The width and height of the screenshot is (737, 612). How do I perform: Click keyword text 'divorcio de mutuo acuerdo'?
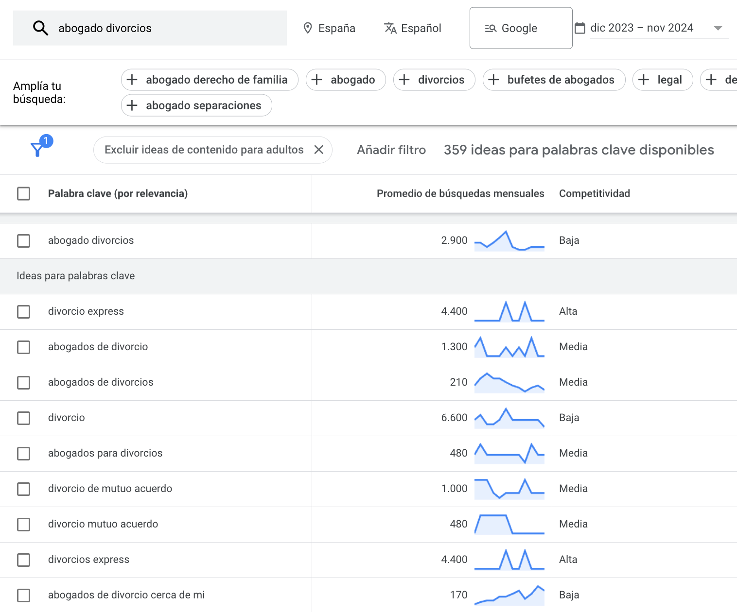click(110, 489)
